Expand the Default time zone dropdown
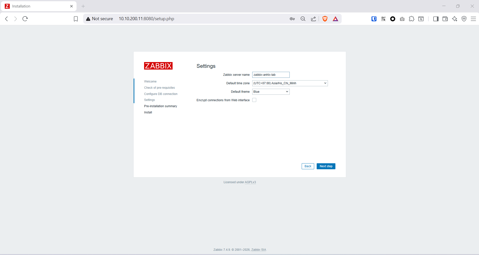The height and width of the screenshot is (255, 479). click(x=290, y=83)
